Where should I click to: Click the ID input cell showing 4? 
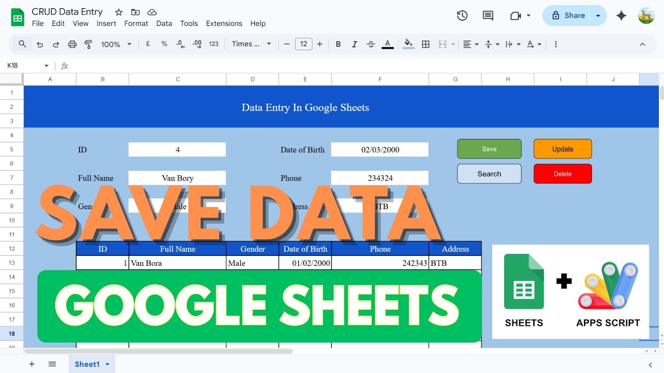point(177,150)
